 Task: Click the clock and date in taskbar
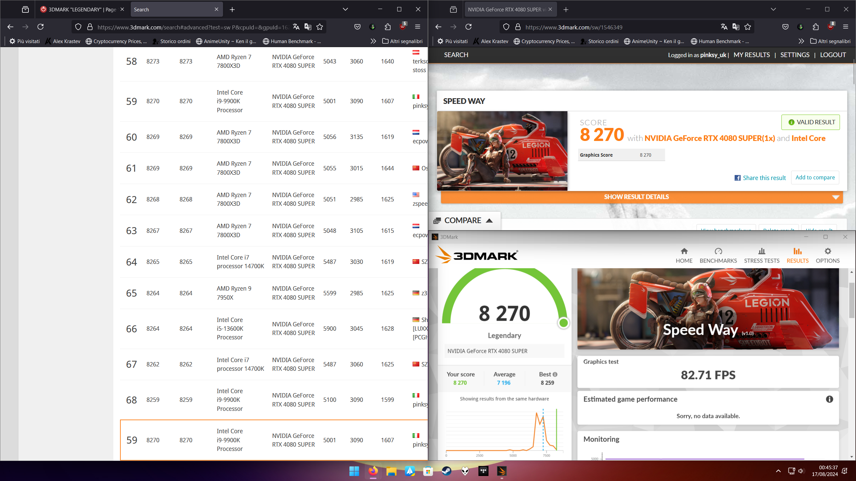tap(825, 471)
